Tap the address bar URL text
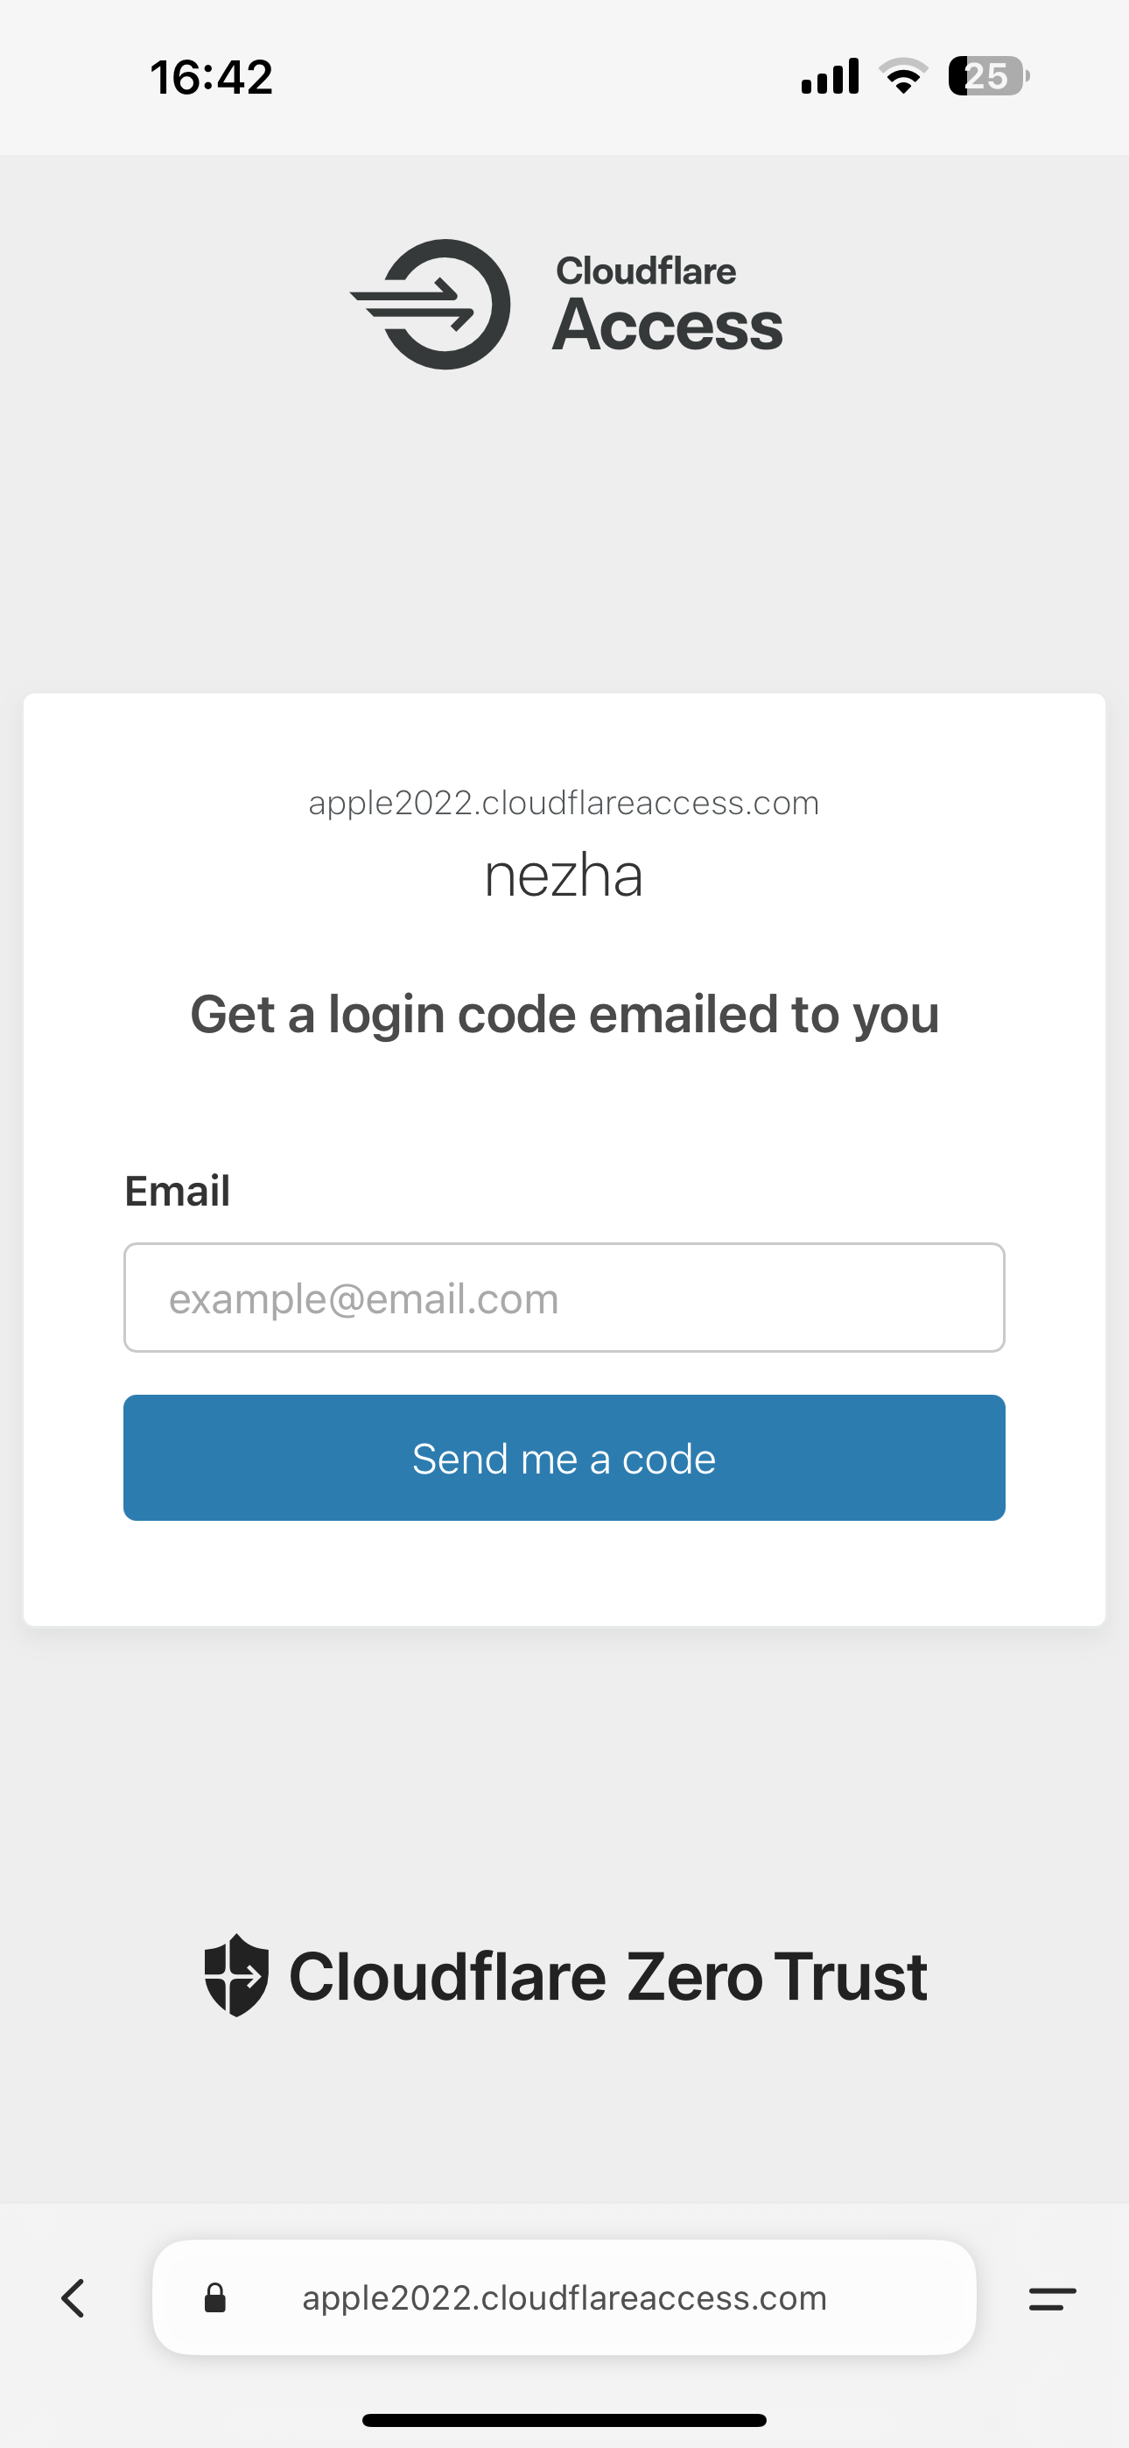1129x2448 pixels. [x=564, y=2298]
